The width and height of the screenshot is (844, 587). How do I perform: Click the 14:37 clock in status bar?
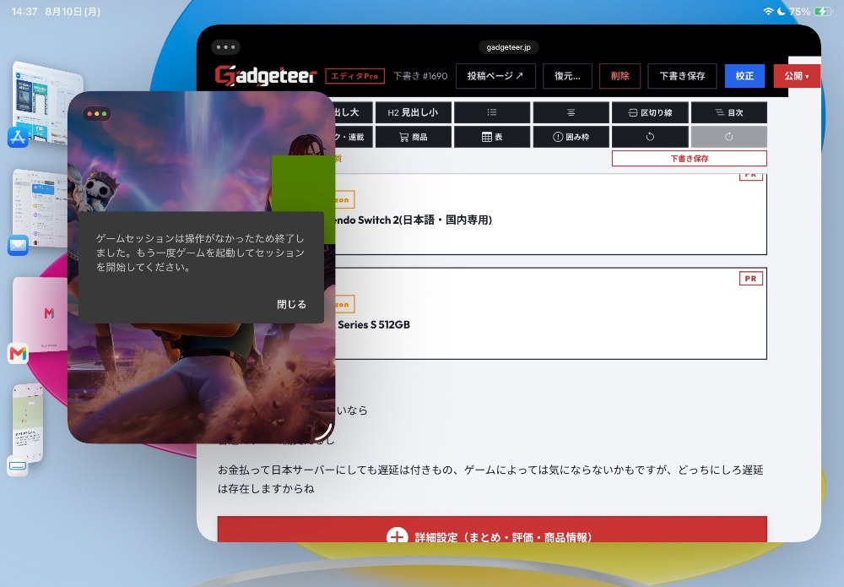(x=24, y=11)
